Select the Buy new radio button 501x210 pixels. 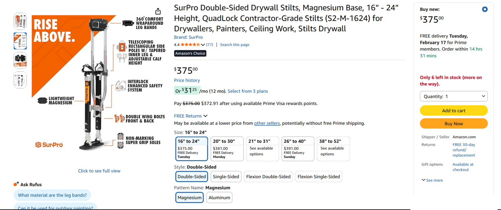485,9
